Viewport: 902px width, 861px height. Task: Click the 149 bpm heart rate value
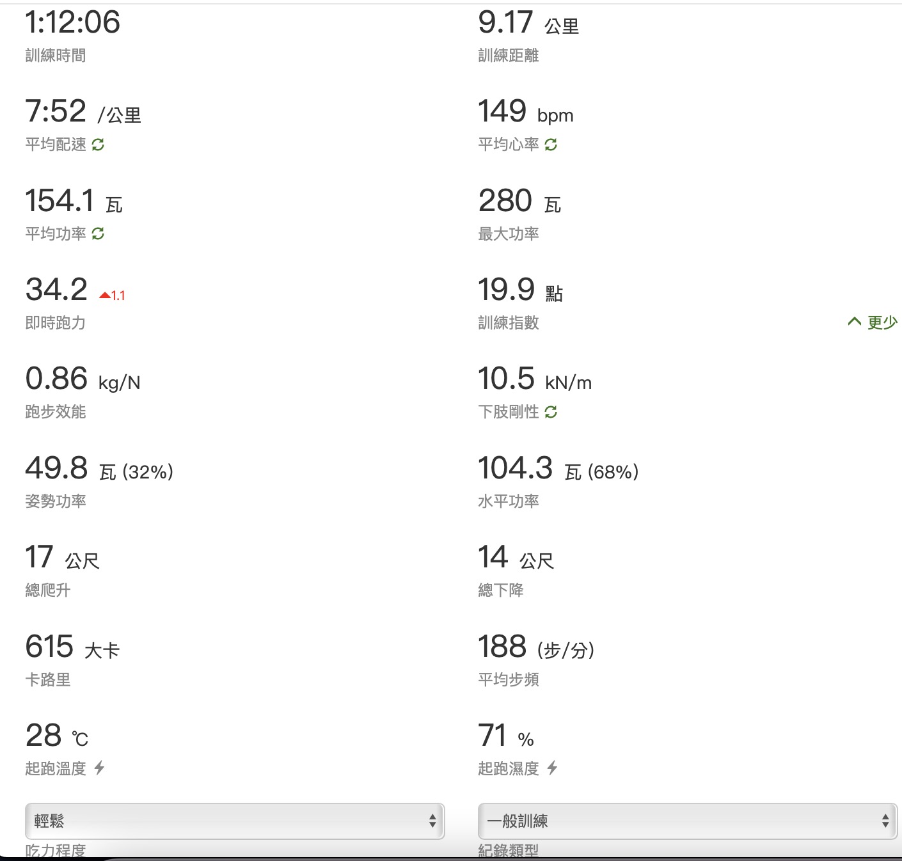coord(526,111)
